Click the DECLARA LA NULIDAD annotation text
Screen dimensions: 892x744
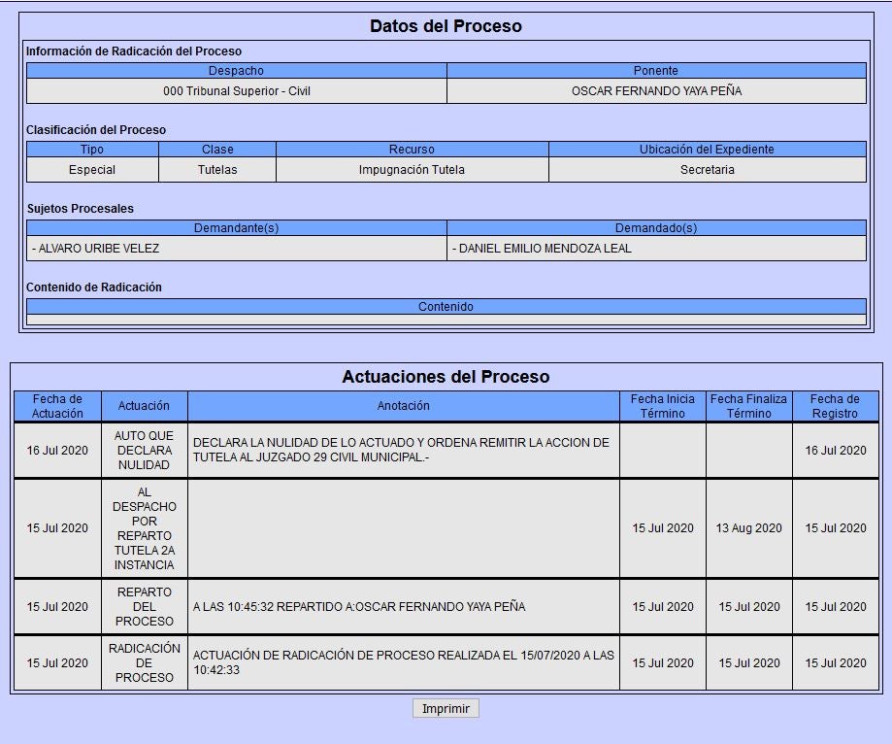(401, 451)
